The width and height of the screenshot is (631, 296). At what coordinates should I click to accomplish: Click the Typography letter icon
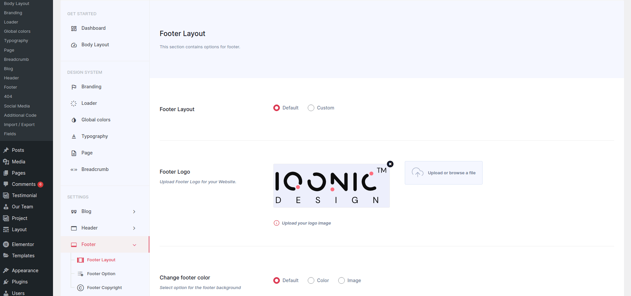74,136
